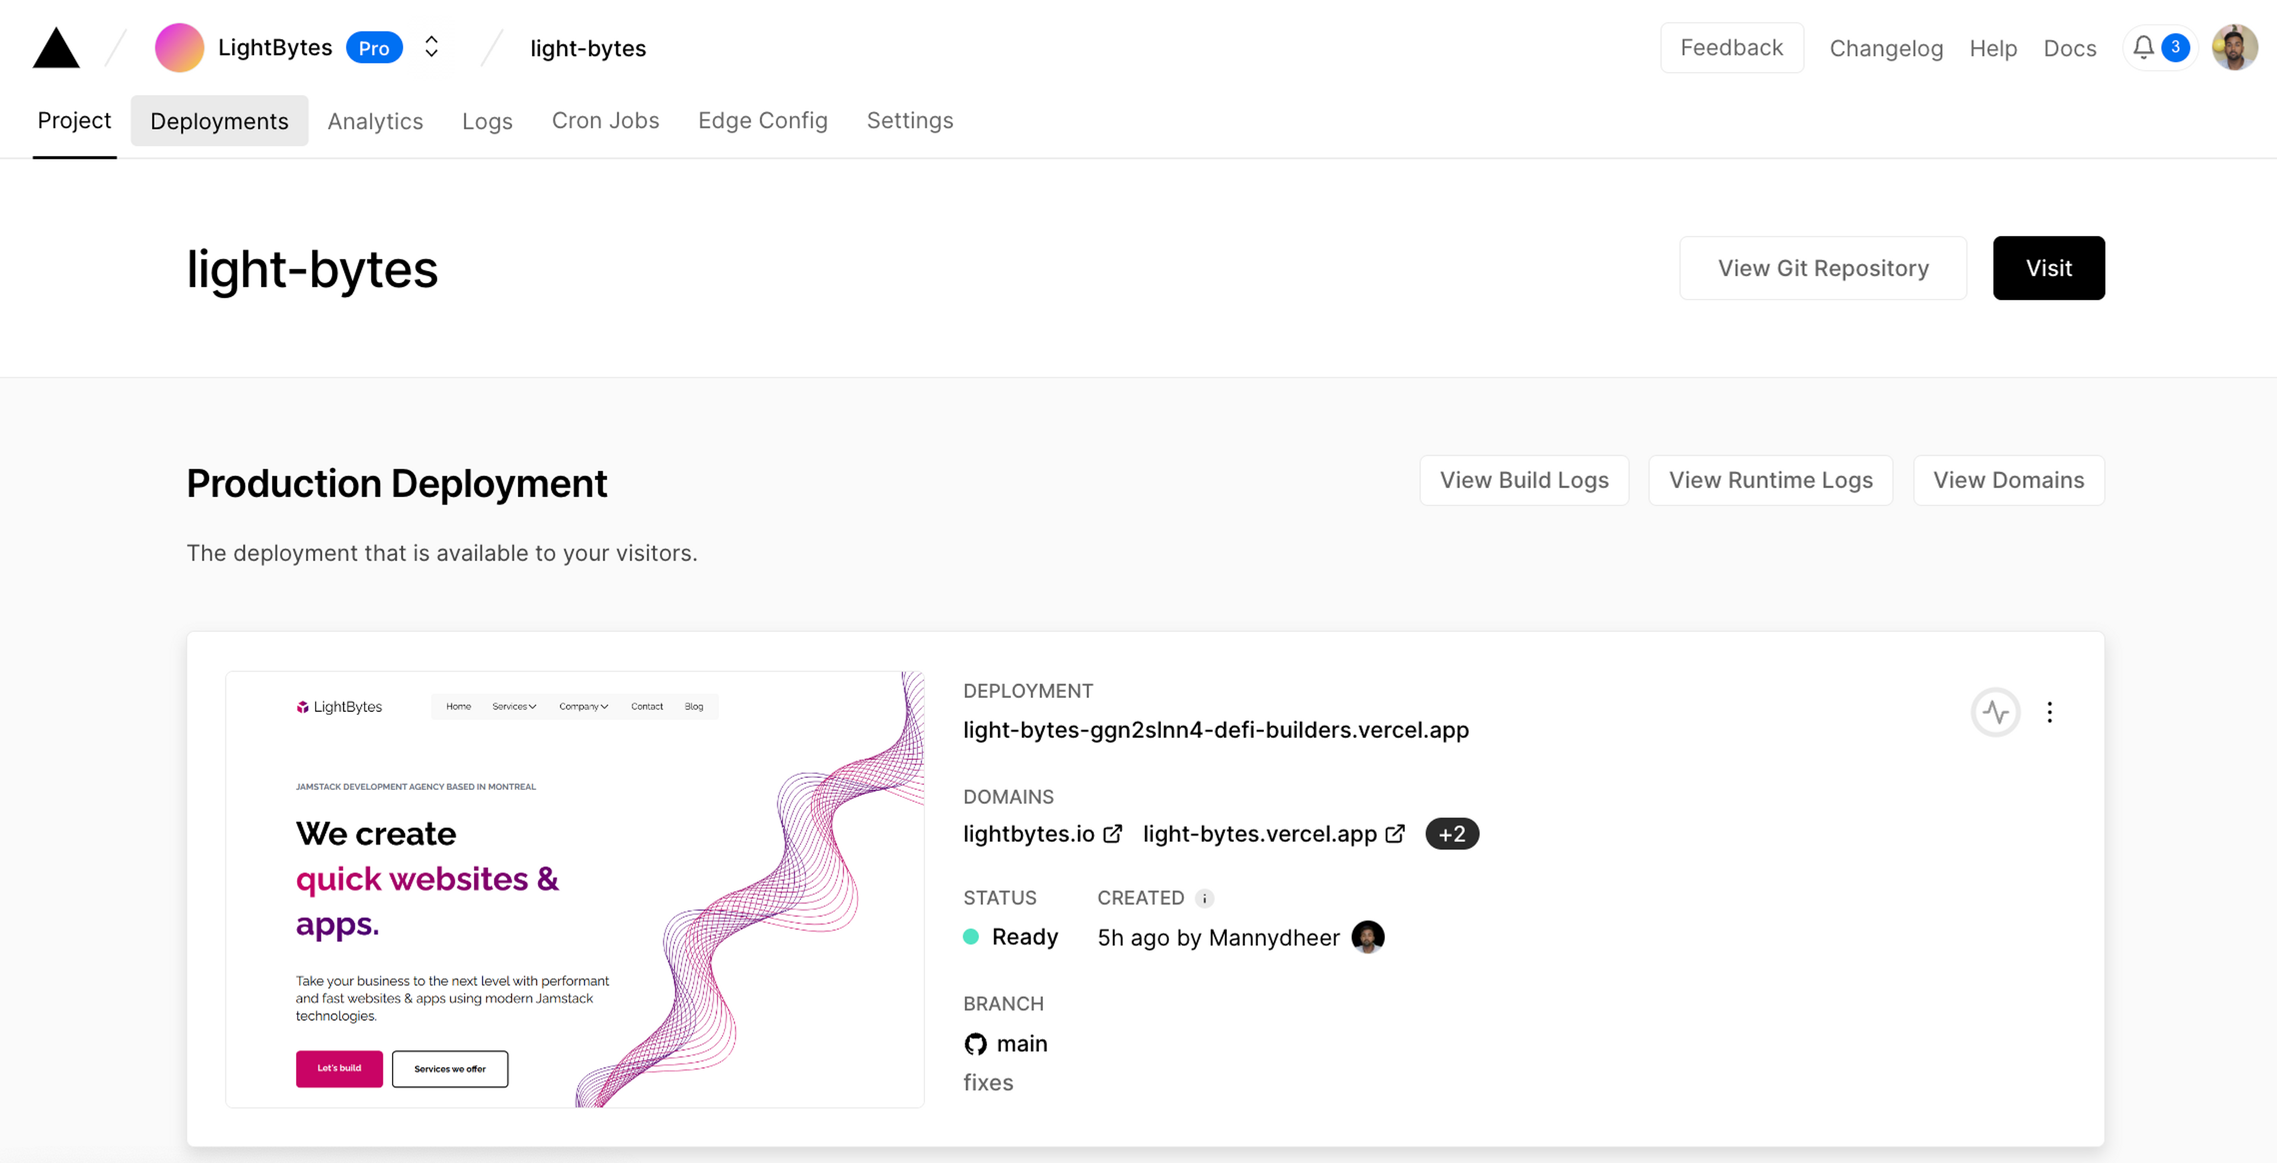
Task: Expand the +2 more domains badge
Action: pos(1452,833)
